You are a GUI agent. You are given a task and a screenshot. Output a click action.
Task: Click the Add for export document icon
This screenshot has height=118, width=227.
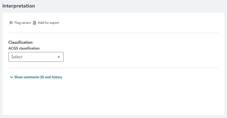[x=35, y=23]
